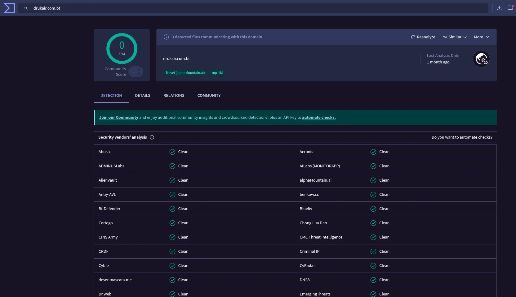Viewport: 516px width, 297px height.
Task: Click '3 detected files communicating with this domain'
Action: [x=217, y=37]
